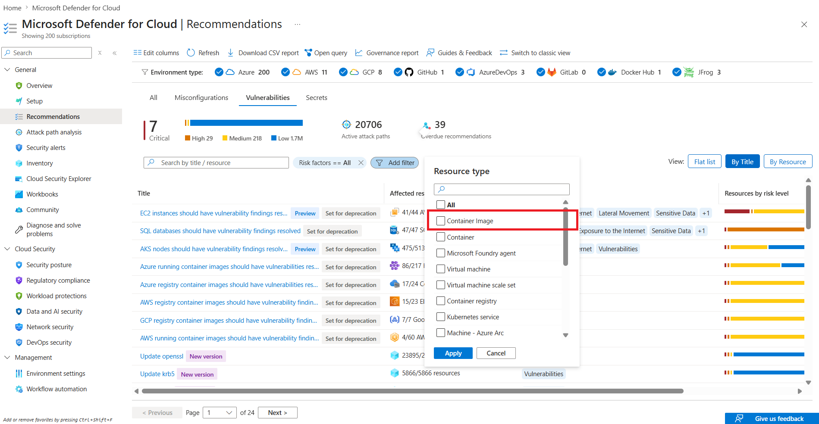
Task: Check the Virtual machine scale set checkbox
Action: click(x=440, y=284)
